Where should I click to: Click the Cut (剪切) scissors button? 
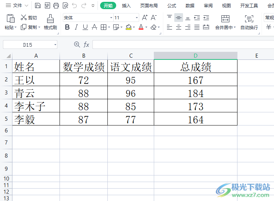coord(28,18)
